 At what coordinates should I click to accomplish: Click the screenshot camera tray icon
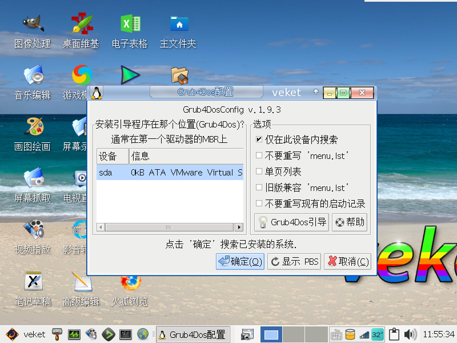point(247,334)
